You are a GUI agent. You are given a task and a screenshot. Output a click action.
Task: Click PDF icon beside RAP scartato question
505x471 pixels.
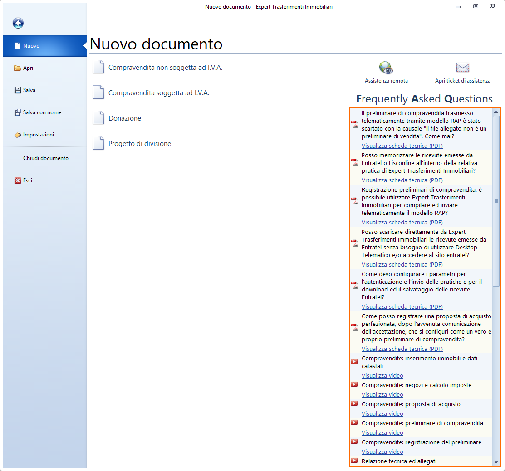(x=354, y=125)
